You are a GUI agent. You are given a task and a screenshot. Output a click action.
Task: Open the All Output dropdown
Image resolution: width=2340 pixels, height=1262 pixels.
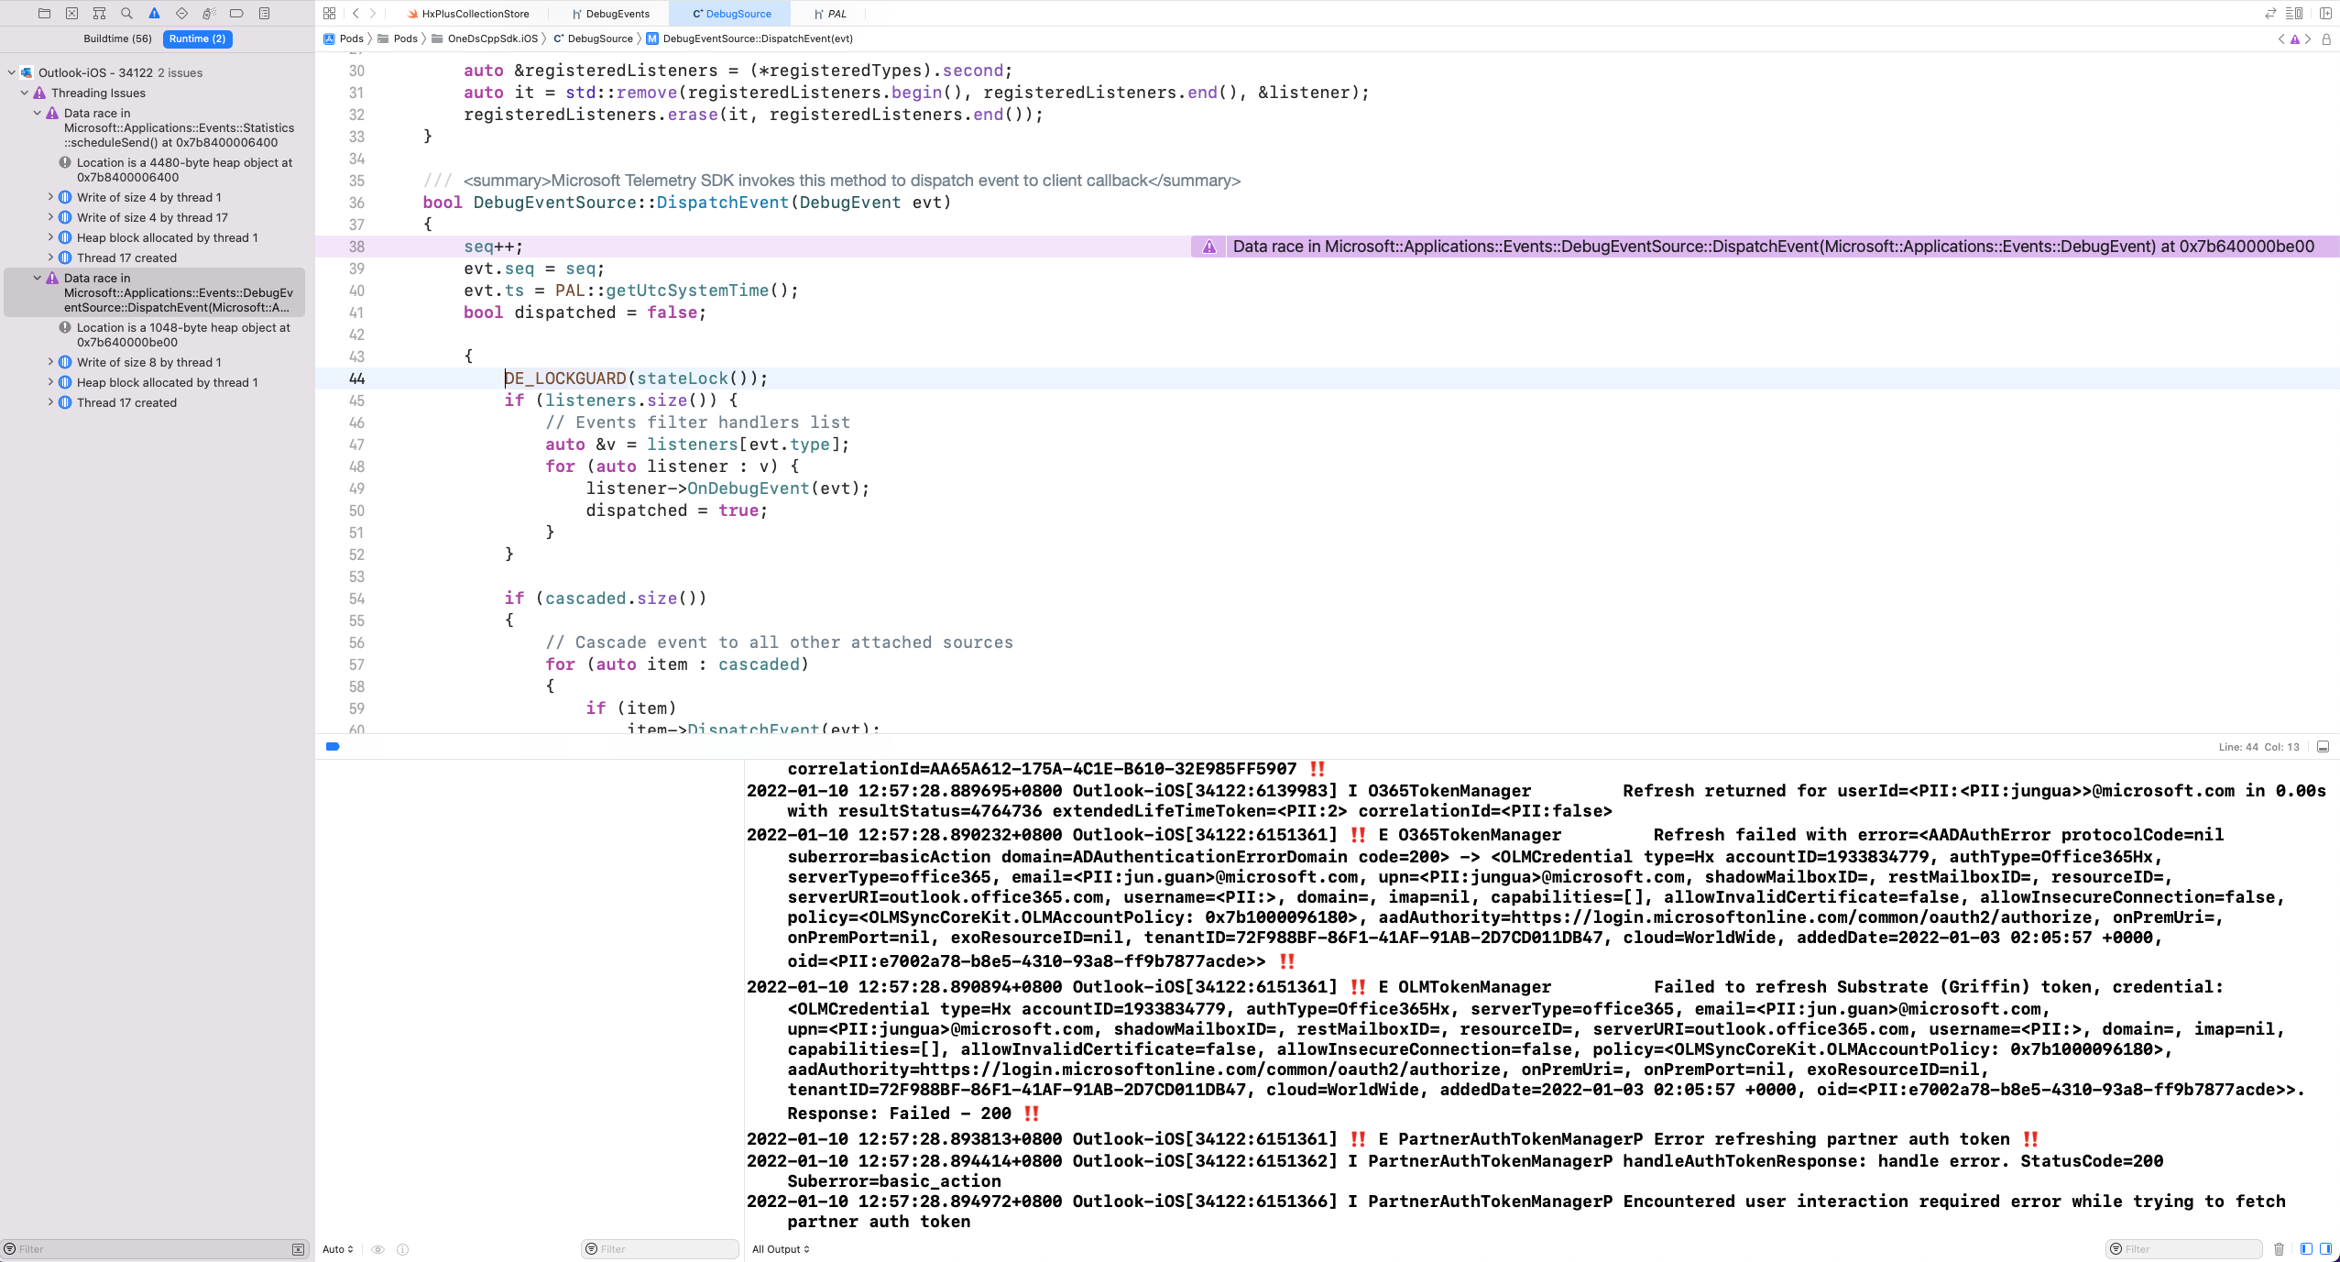(781, 1249)
